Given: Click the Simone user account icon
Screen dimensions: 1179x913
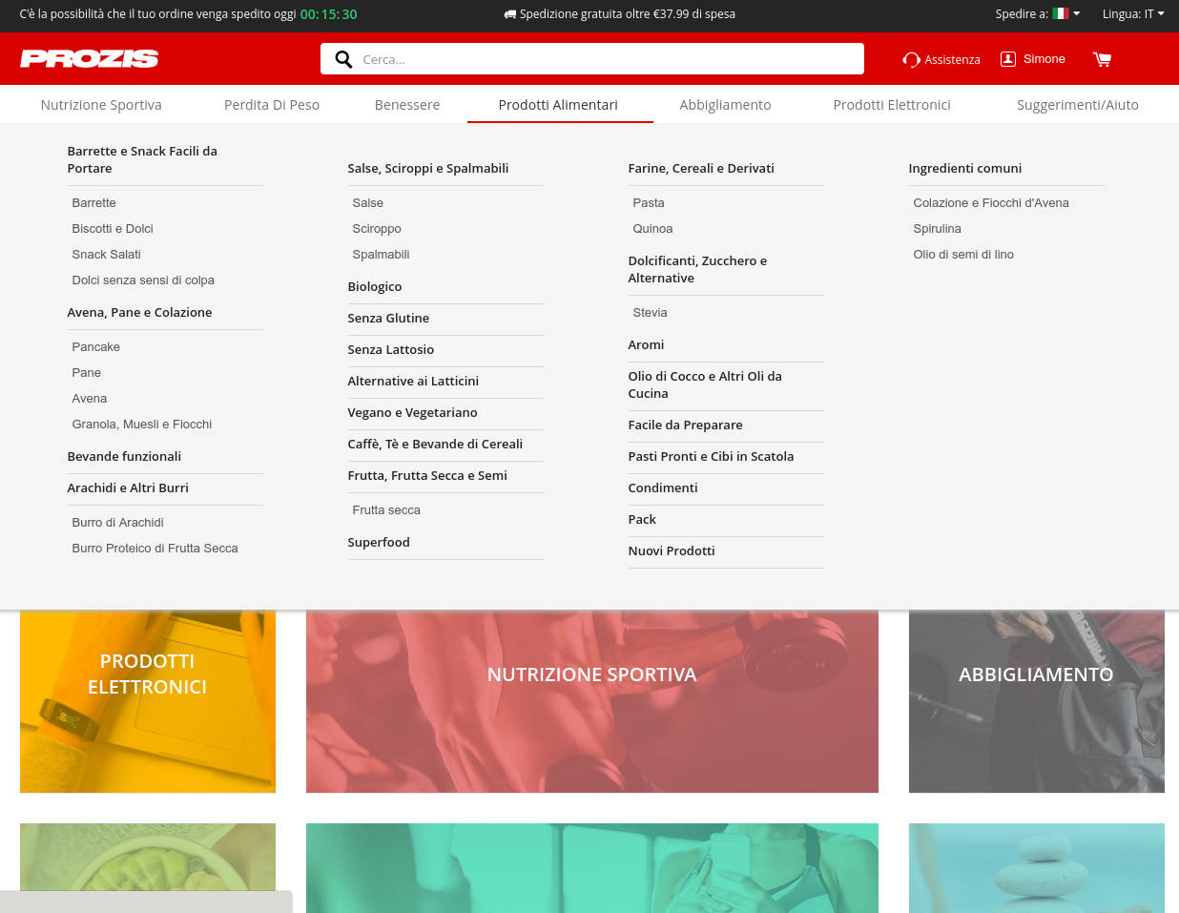Looking at the screenshot, I should [x=1007, y=59].
